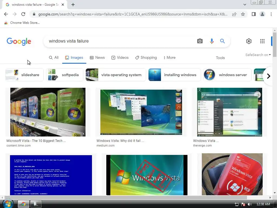Open the Vista Flip 3D desktop image
Screen dimensions: 277x208
click(141, 112)
